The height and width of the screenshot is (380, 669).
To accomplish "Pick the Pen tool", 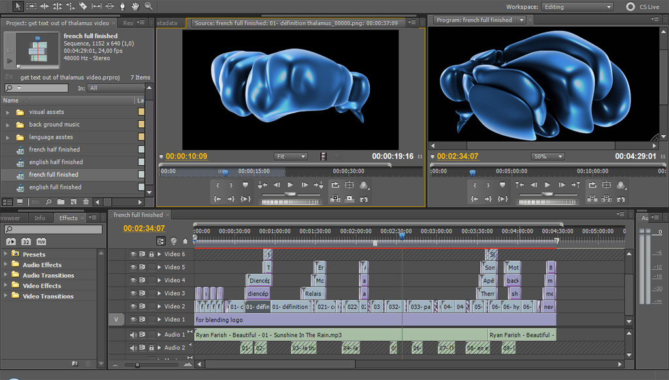I will (x=122, y=6).
